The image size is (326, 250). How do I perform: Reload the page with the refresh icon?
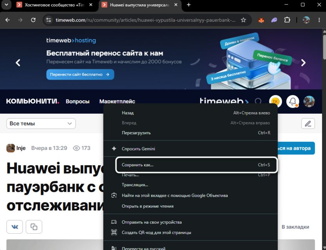tap(33, 20)
